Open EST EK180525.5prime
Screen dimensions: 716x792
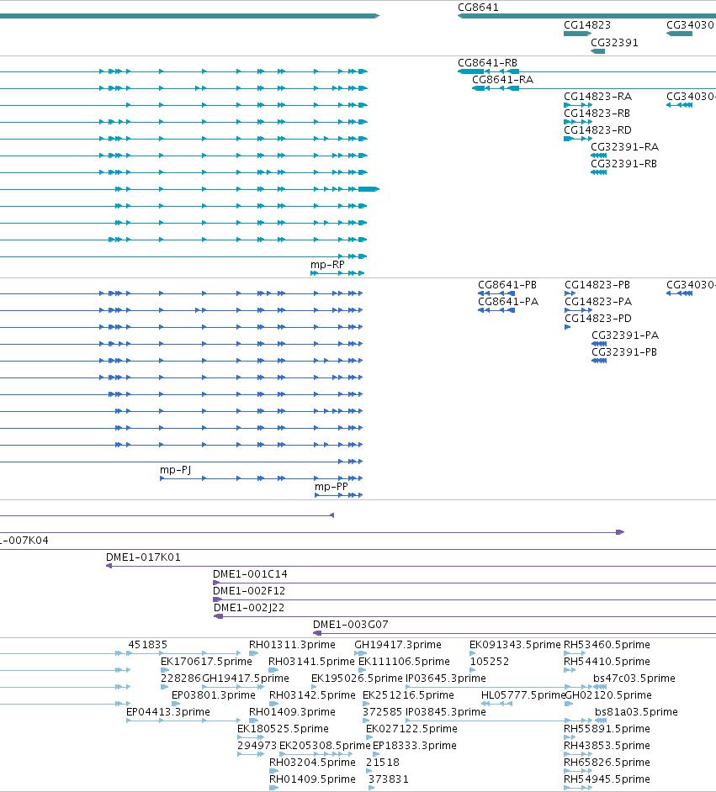pos(283,729)
